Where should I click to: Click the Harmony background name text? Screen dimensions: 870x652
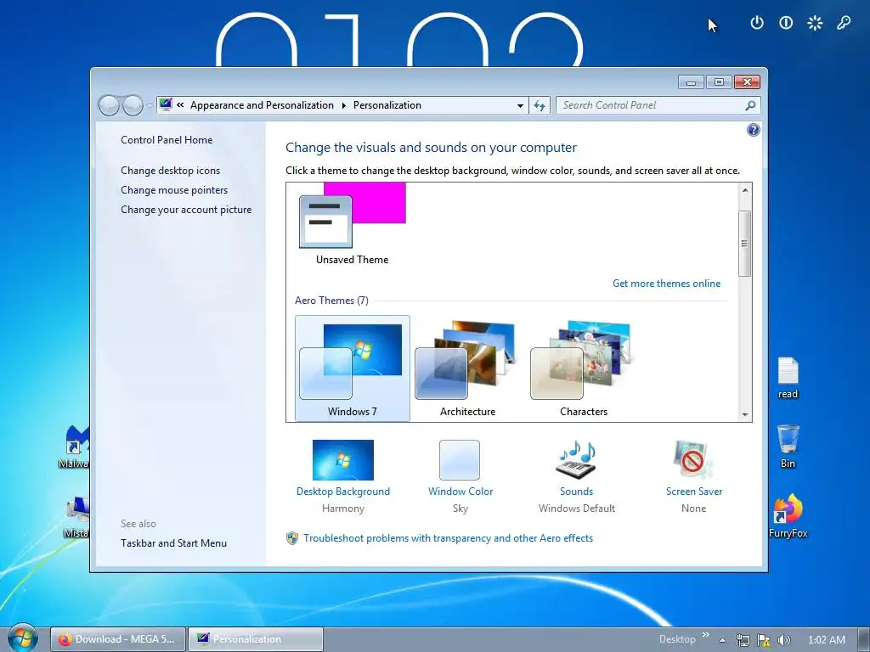(343, 508)
